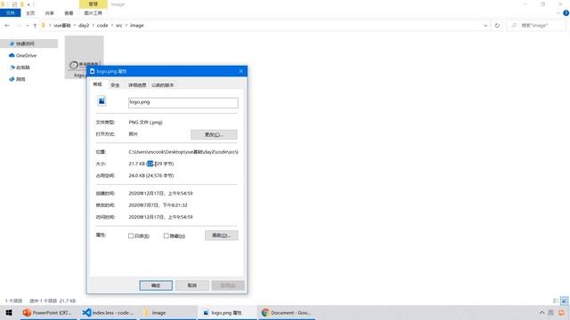Switch to Chrome Document window in taskbar
This screenshot has width=570, height=320.
point(287,312)
